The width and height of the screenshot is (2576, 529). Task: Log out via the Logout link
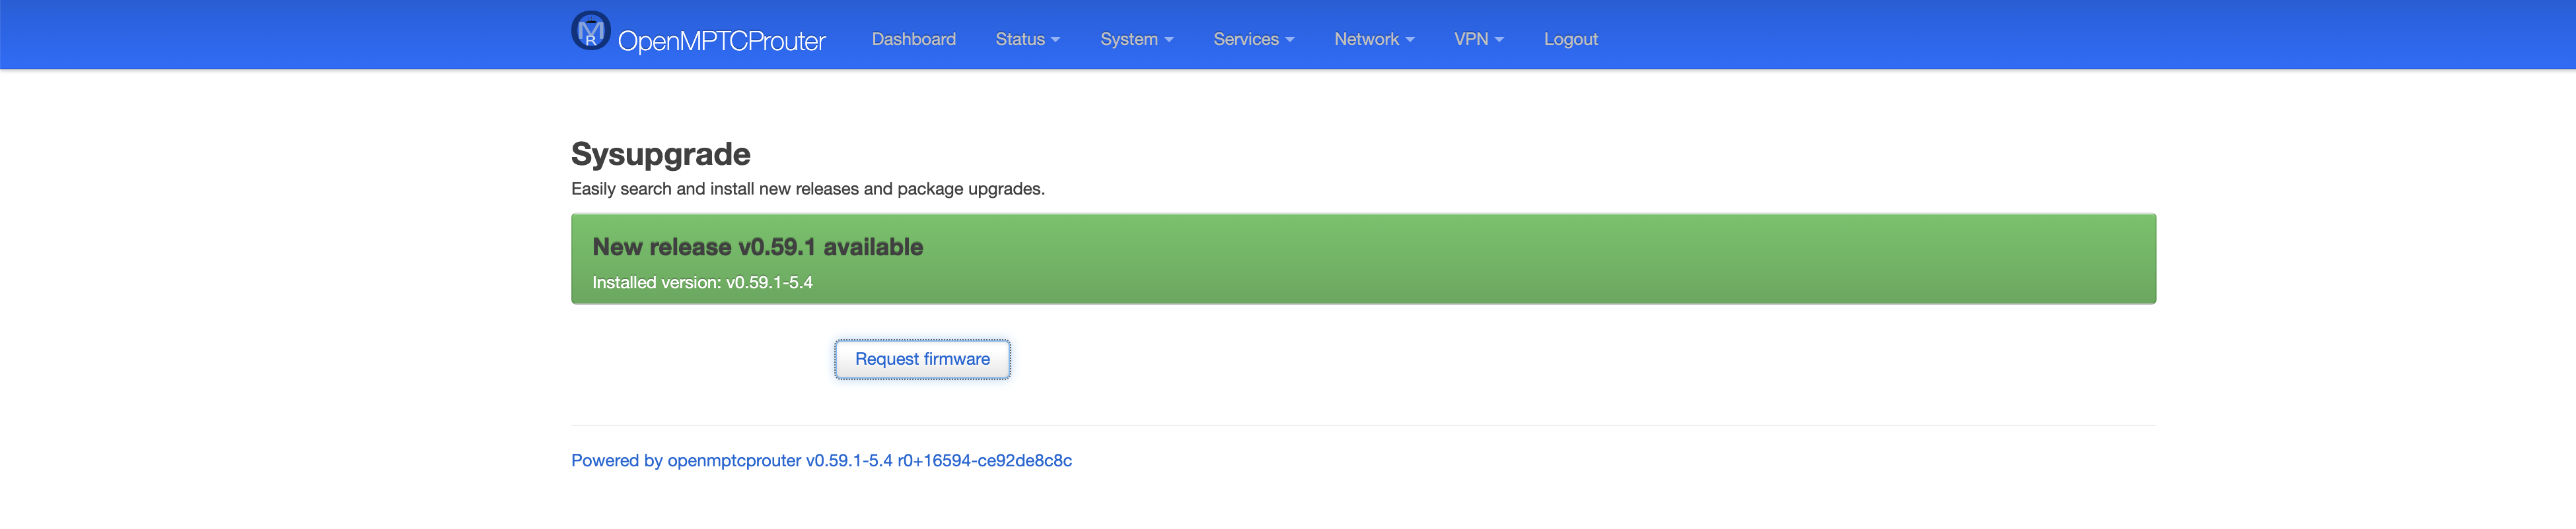(1570, 39)
